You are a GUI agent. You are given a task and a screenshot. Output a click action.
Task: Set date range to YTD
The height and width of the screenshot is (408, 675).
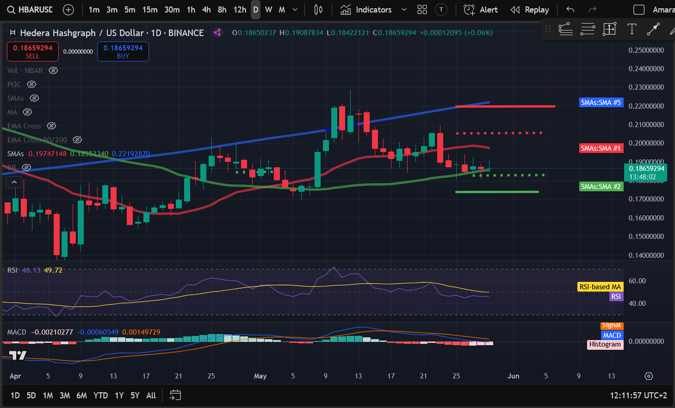click(100, 396)
